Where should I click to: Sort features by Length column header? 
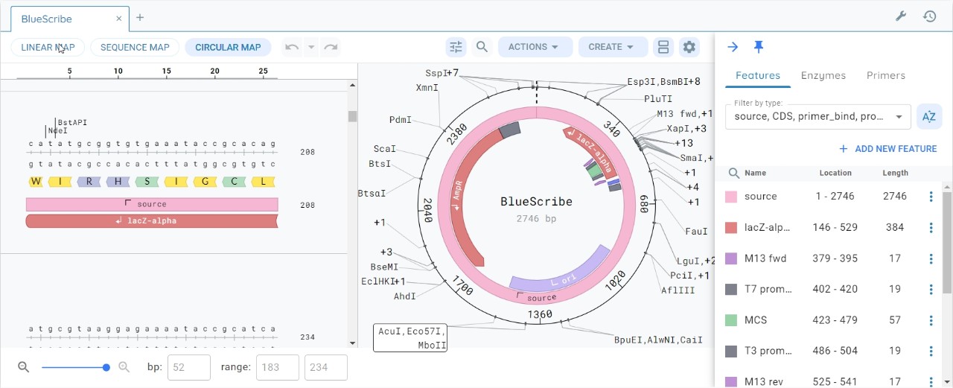(895, 173)
